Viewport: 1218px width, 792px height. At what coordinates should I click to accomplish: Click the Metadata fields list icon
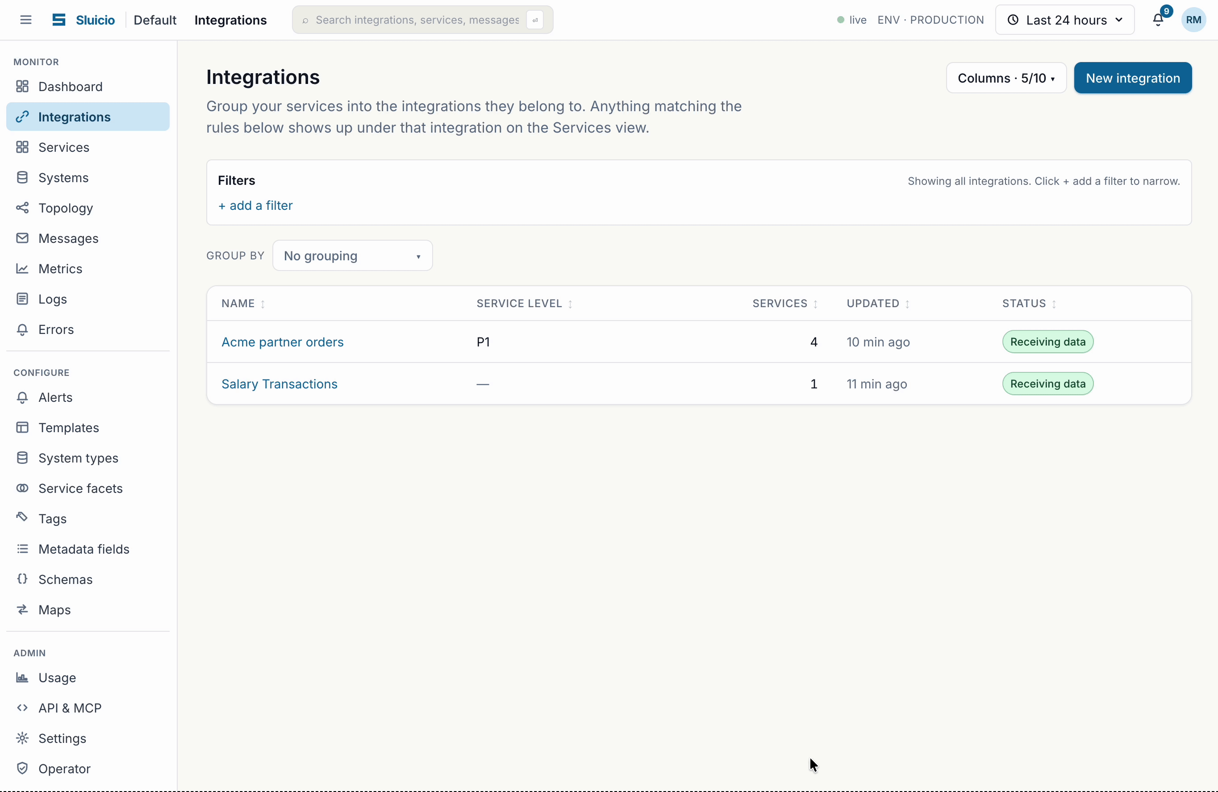pos(22,549)
